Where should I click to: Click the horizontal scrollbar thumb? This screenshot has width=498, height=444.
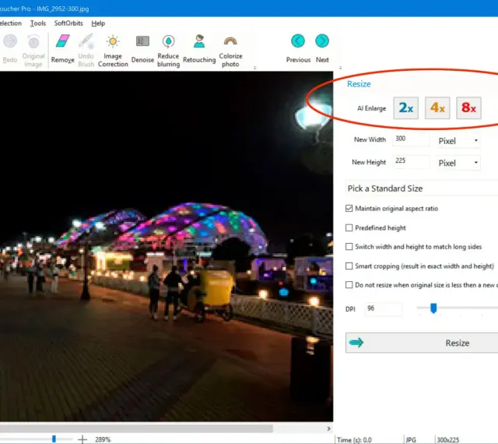[x=136, y=428]
